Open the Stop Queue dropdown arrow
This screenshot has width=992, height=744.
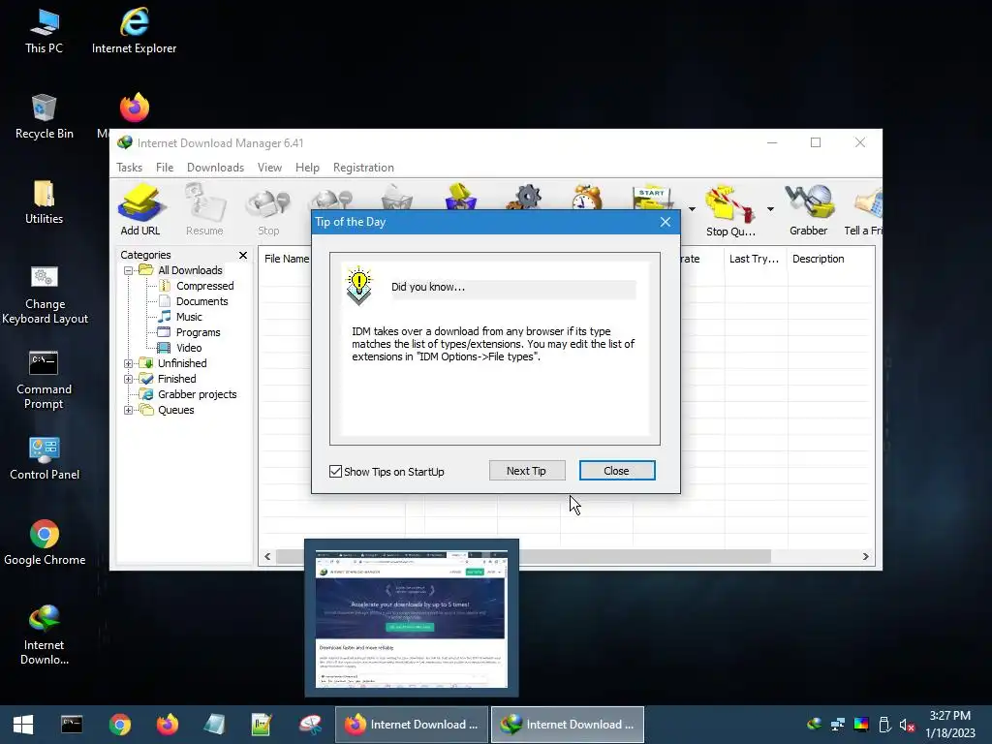[770, 209]
